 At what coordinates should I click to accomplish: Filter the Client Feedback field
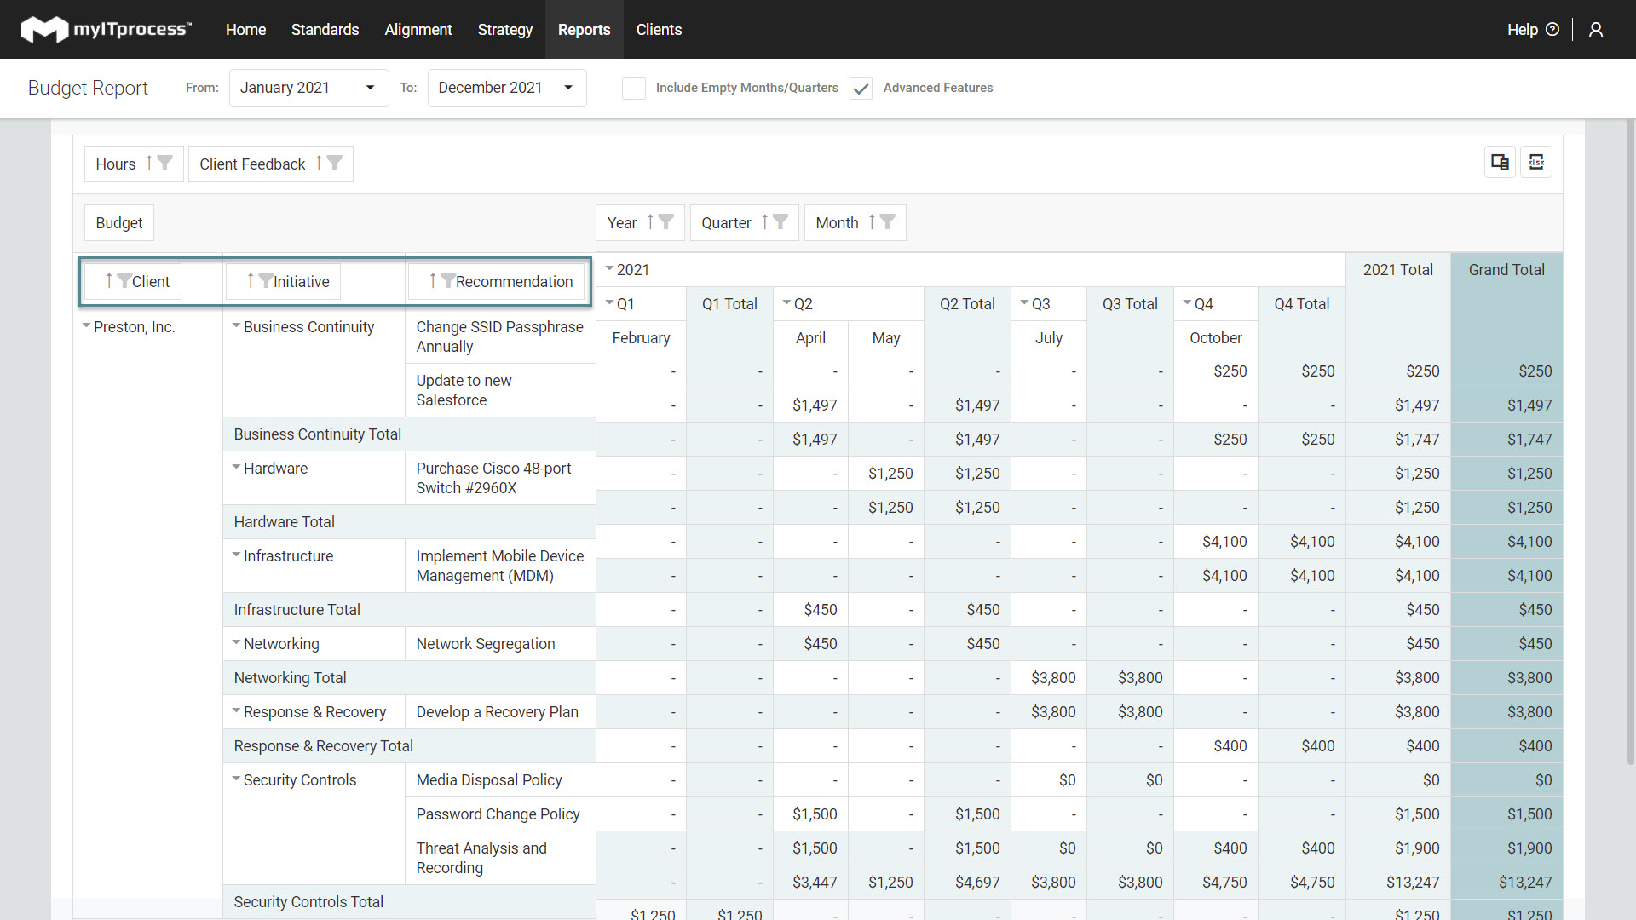point(334,163)
